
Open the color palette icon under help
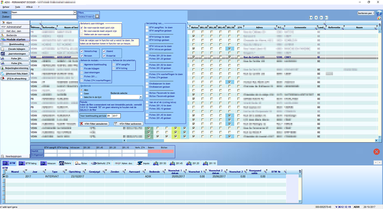point(379,19)
